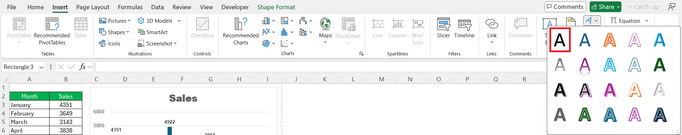The image size is (682, 135).
Task: Switch to the Page Layout tab
Action: click(x=93, y=7)
